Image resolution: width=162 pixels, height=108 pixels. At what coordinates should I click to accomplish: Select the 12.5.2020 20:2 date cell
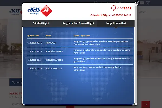coord(34,60)
